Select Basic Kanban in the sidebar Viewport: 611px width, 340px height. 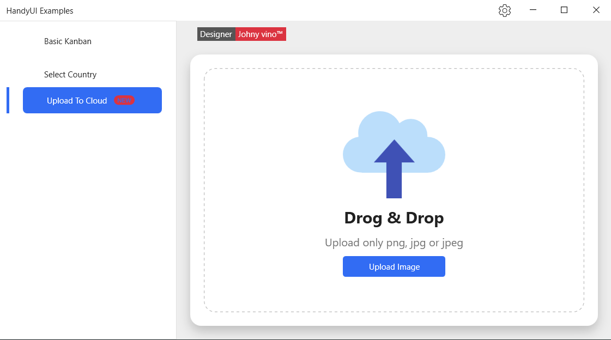[68, 41]
